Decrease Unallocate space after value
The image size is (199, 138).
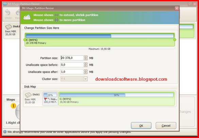pyautogui.click(x=85, y=73)
